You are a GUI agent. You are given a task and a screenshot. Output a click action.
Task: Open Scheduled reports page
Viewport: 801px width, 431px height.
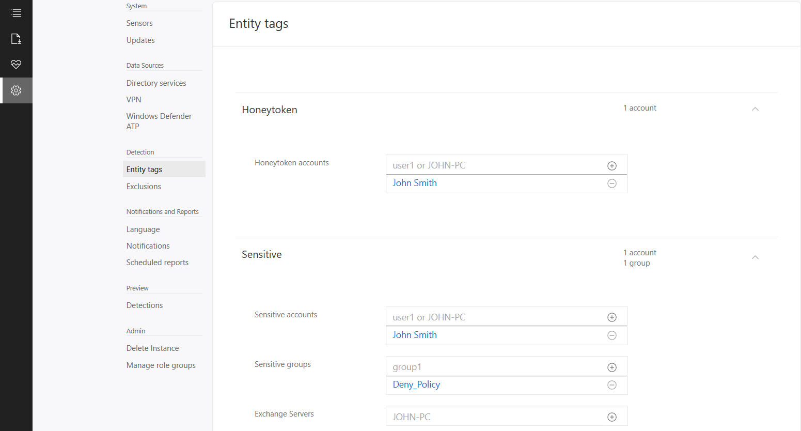tap(157, 263)
